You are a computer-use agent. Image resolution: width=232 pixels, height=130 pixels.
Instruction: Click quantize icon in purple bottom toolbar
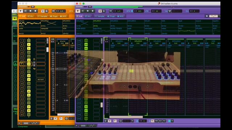(x=120, y=121)
